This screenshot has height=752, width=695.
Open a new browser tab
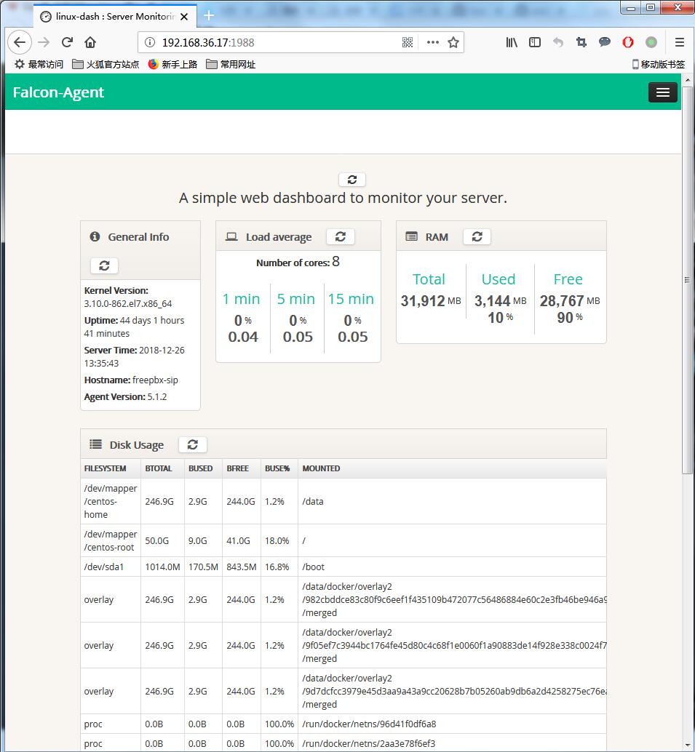click(x=209, y=16)
